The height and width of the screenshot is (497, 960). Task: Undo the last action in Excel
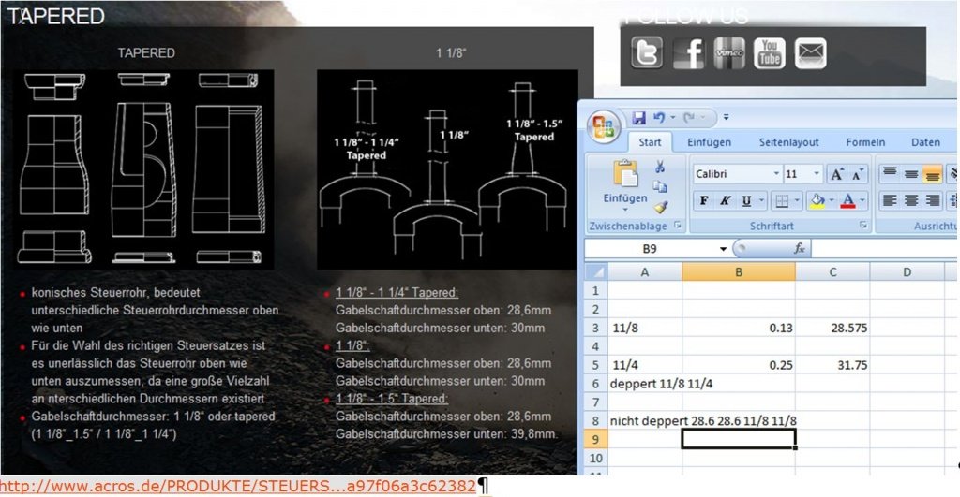pyautogui.click(x=659, y=118)
